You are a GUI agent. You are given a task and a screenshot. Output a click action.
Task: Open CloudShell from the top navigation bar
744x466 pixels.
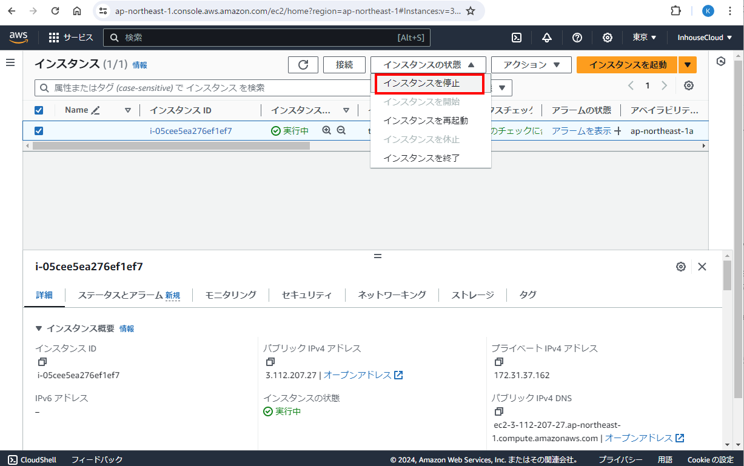517,38
